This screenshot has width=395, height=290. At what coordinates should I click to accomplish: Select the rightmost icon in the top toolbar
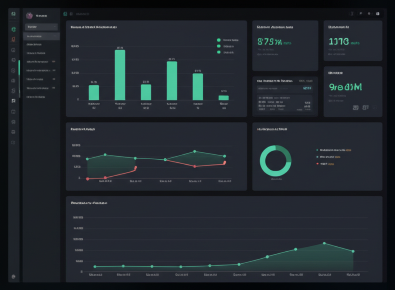click(x=377, y=14)
